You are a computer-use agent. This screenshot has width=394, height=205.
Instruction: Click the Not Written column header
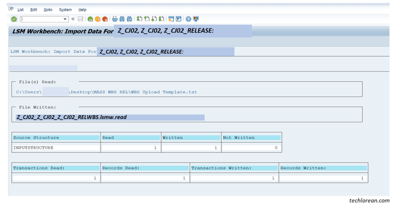(252, 137)
